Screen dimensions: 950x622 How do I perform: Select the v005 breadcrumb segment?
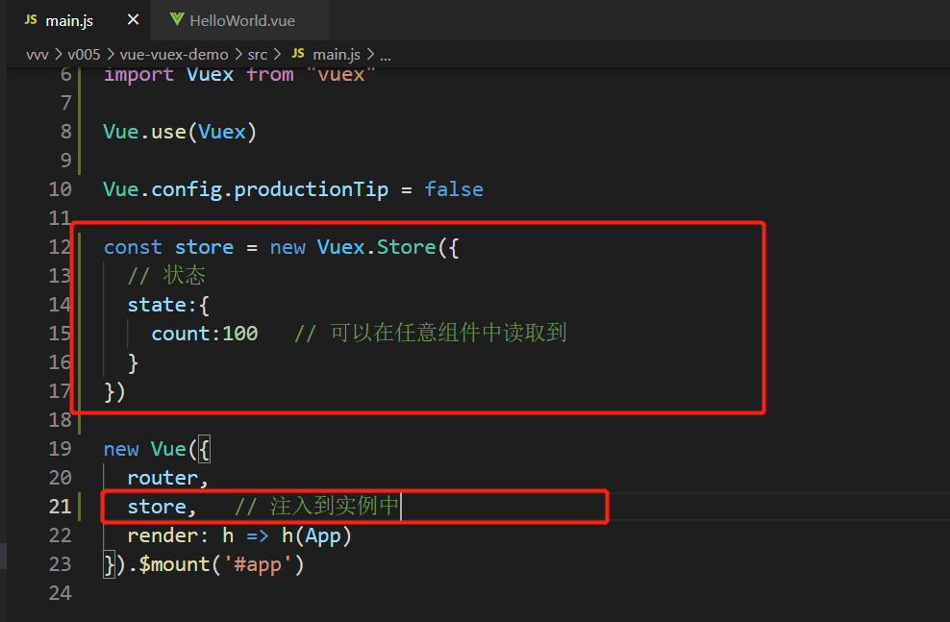click(84, 55)
